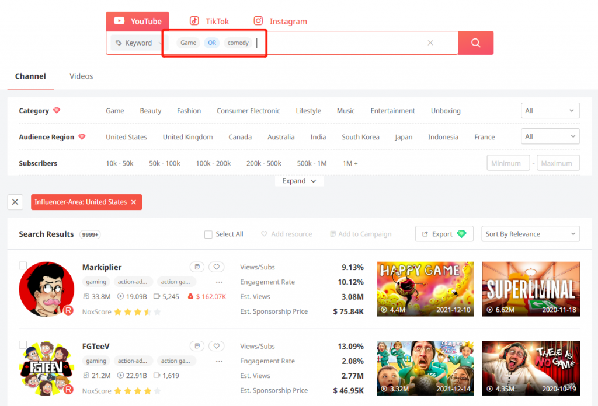Open the note icon next to FGTeeV

(197, 346)
